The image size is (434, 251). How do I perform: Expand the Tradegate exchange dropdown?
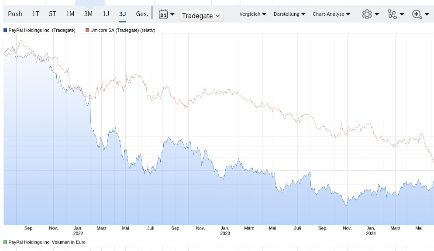tap(201, 16)
